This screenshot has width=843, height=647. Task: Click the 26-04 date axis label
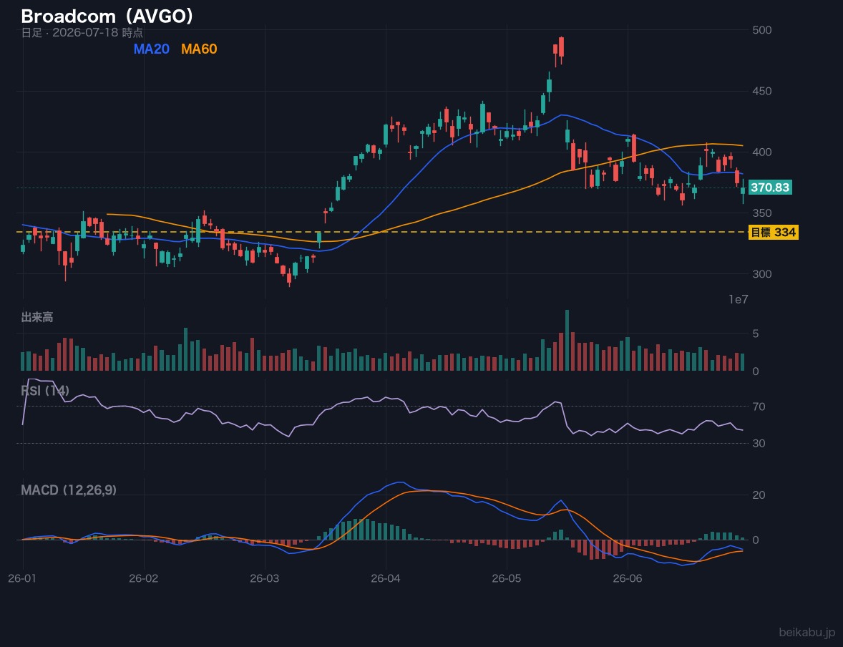[x=386, y=579]
